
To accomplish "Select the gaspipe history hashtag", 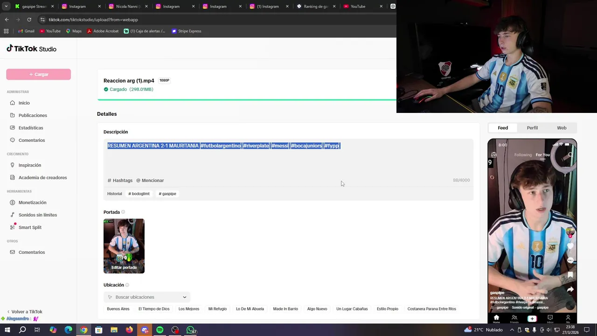I will click(167, 194).
